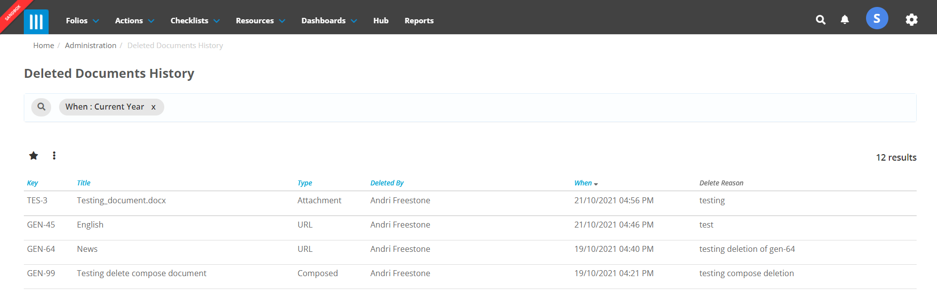Open the Hub menu item

pyautogui.click(x=381, y=20)
